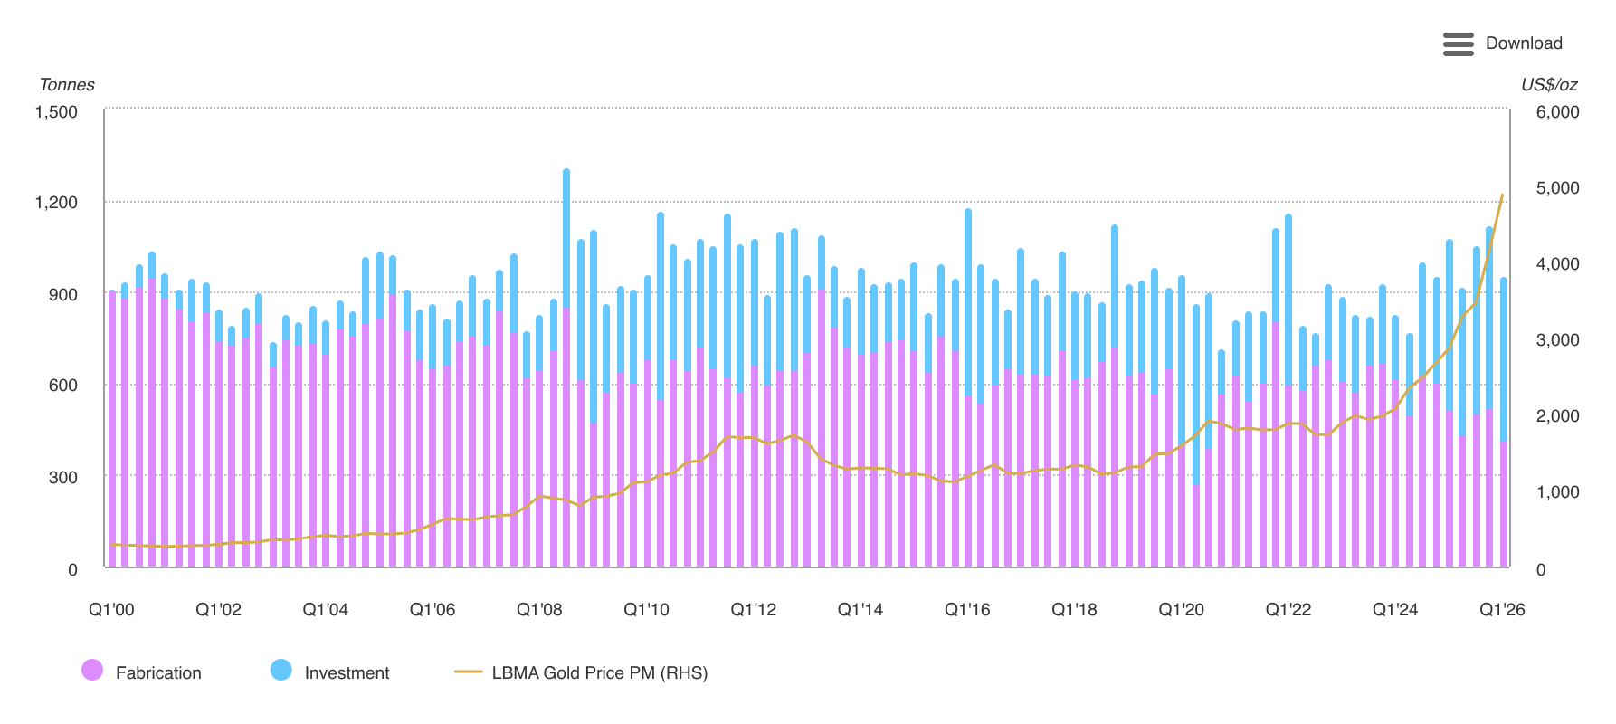Click the Q1'26 x-axis label
Image resolution: width=1616 pixels, height=724 pixels.
(x=1502, y=610)
